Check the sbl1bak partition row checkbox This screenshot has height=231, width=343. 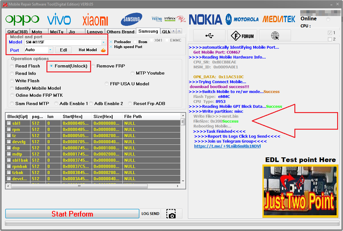click(9, 160)
